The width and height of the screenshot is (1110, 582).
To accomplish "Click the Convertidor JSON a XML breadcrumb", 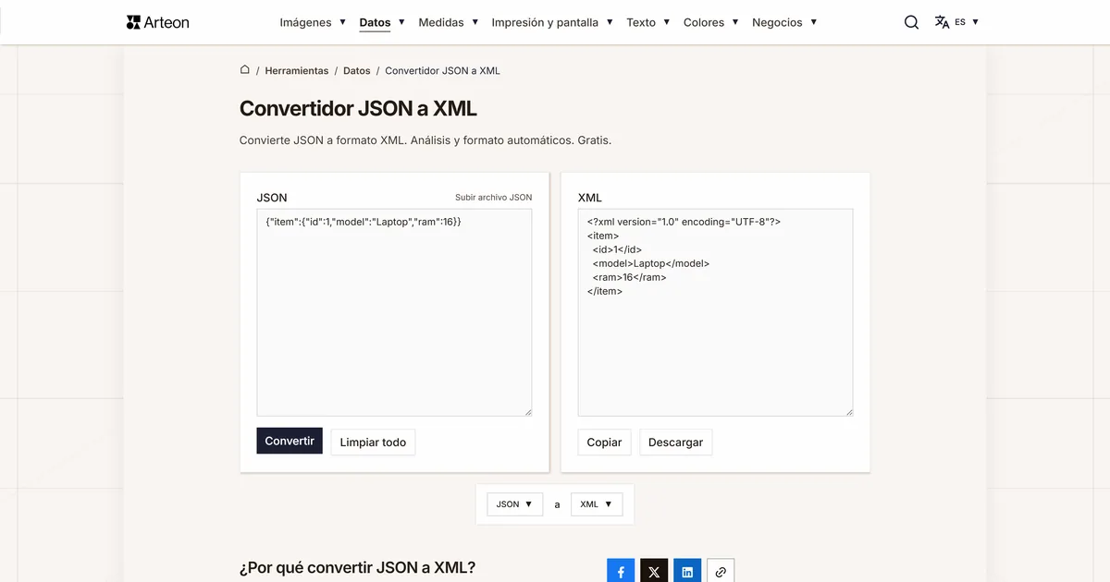I will coord(442,70).
